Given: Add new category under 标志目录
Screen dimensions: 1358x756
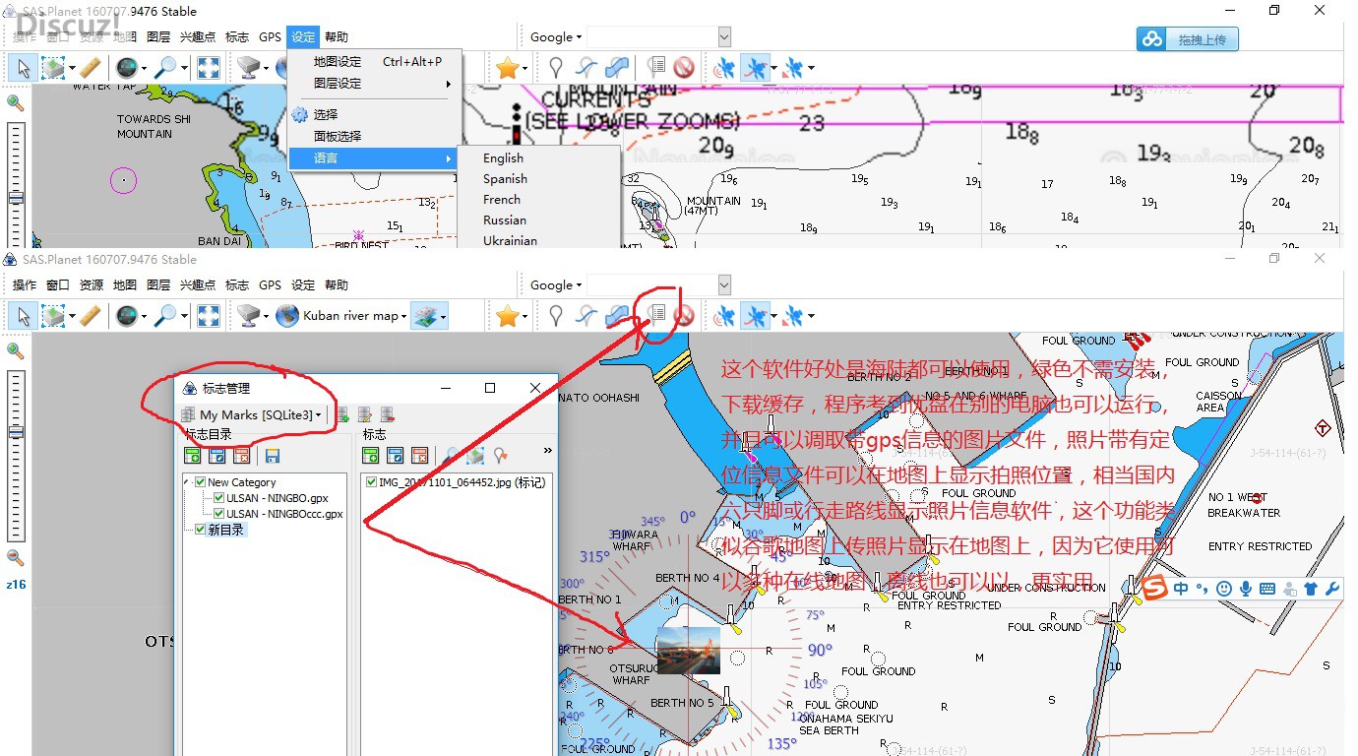Looking at the screenshot, I should 193,456.
